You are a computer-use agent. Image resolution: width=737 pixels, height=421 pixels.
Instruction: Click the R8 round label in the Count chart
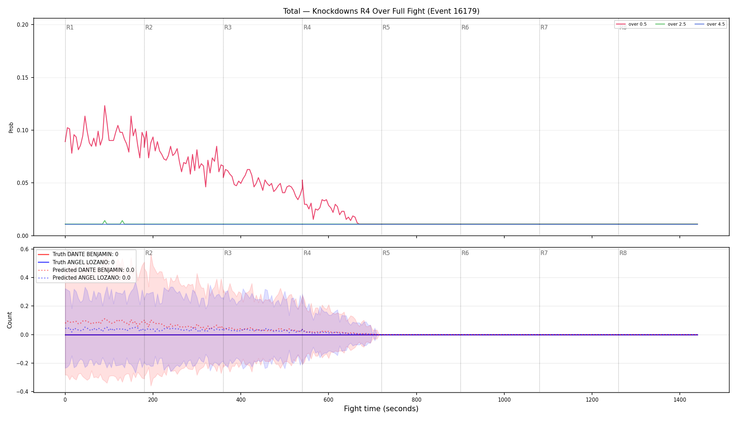[623, 253]
